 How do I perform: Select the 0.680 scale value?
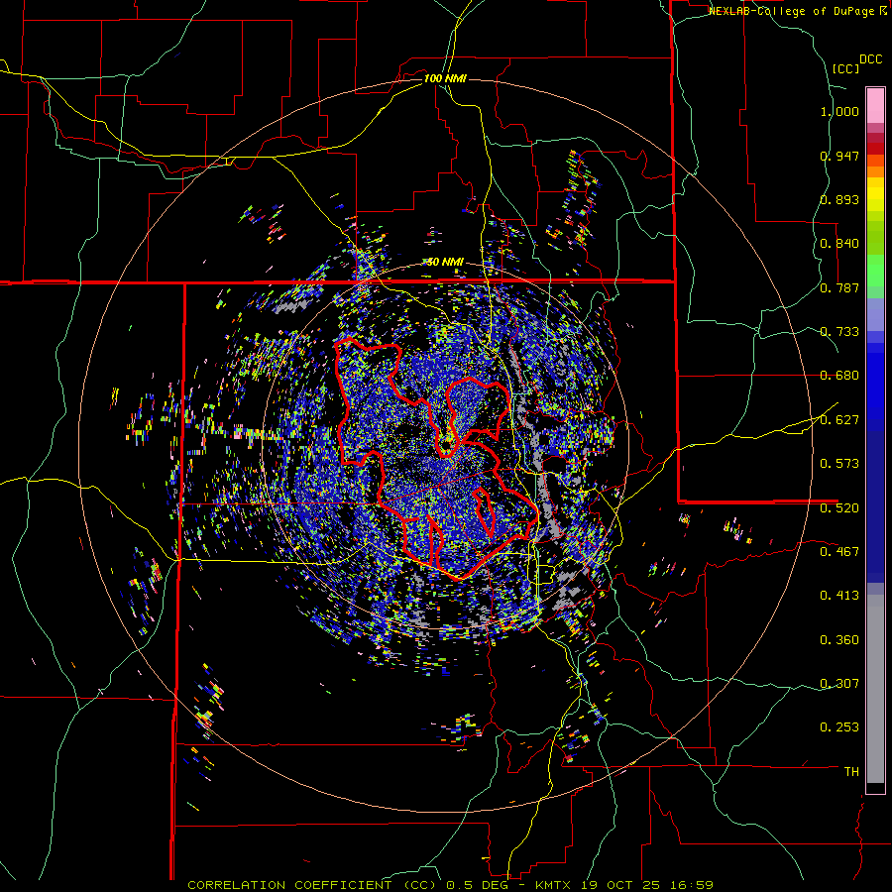[x=839, y=376]
